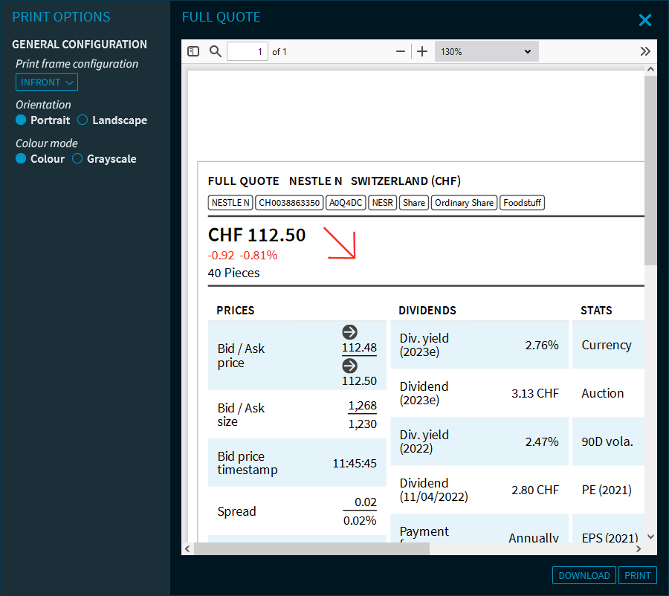Click the horizontal scrollbar thumb
Screen dimensions: 669x596
tap(311, 548)
